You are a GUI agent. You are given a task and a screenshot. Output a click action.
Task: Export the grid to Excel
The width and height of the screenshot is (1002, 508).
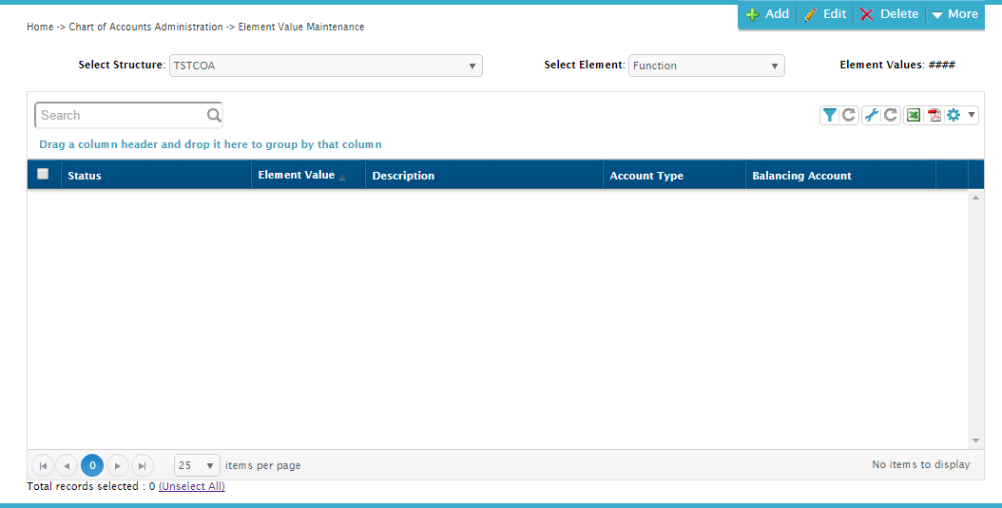click(914, 115)
